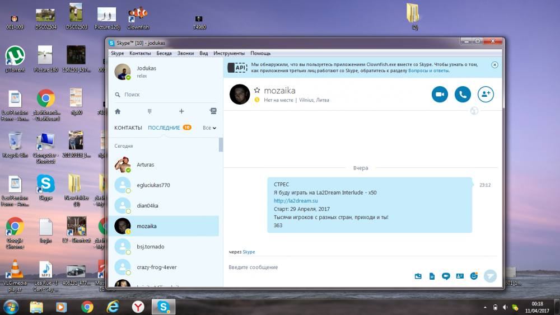560x315 pixels.
Task: Click the plus icon for new chat
Action: click(181, 111)
